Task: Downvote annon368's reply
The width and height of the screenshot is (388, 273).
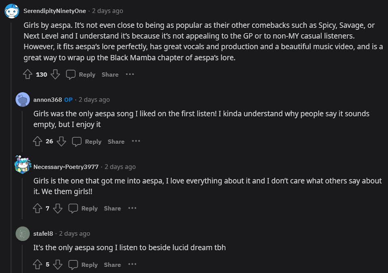Action: tap(61, 141)
